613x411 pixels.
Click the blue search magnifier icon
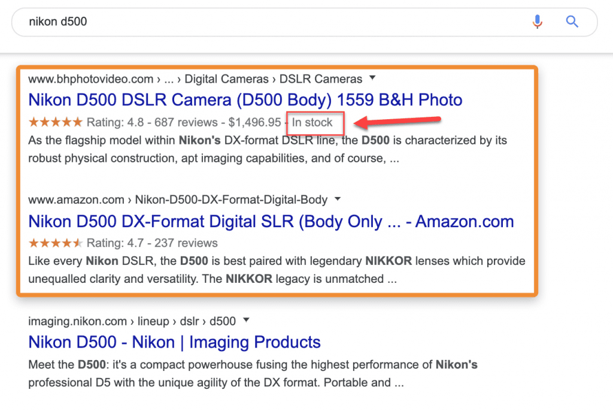point(572,22)
